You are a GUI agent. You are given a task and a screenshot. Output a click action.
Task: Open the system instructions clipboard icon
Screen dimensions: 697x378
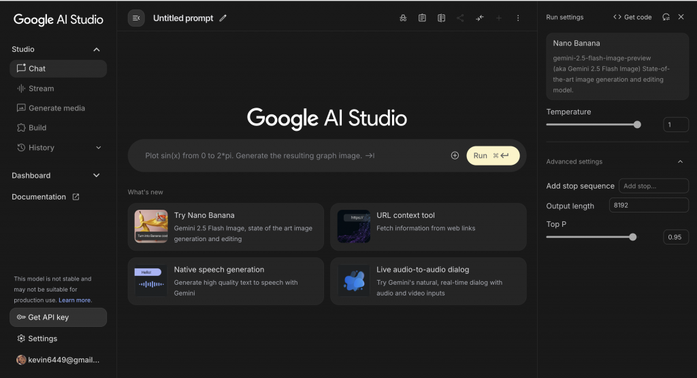coord(422,18)
